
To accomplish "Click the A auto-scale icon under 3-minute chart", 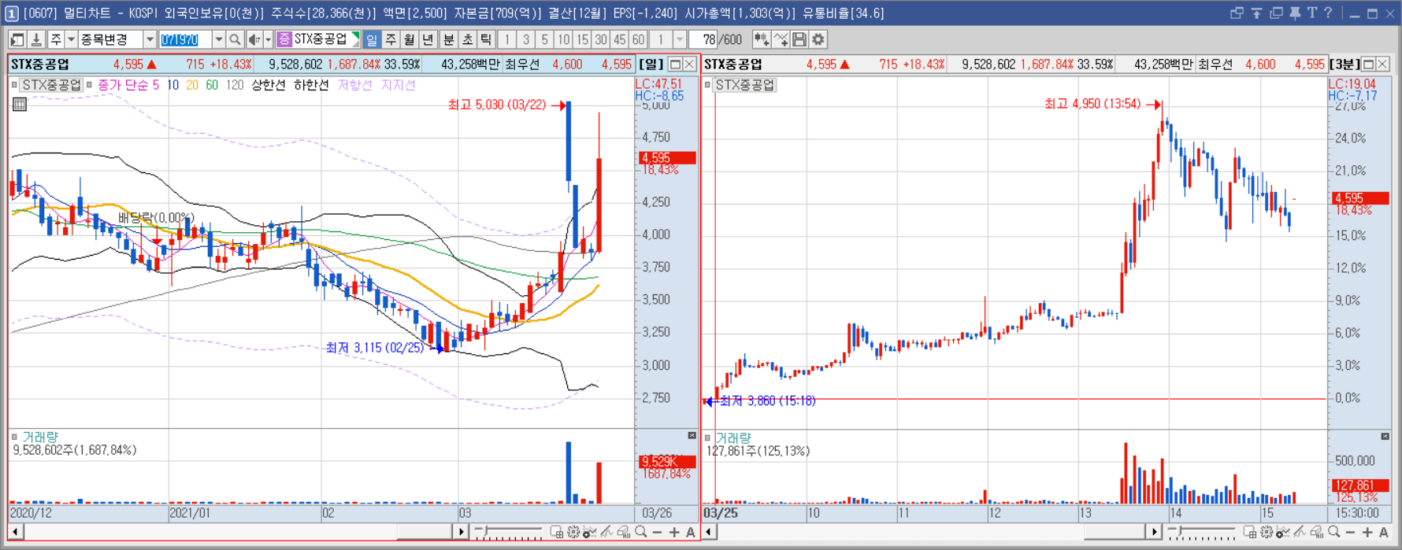I will click(1384, 533).
